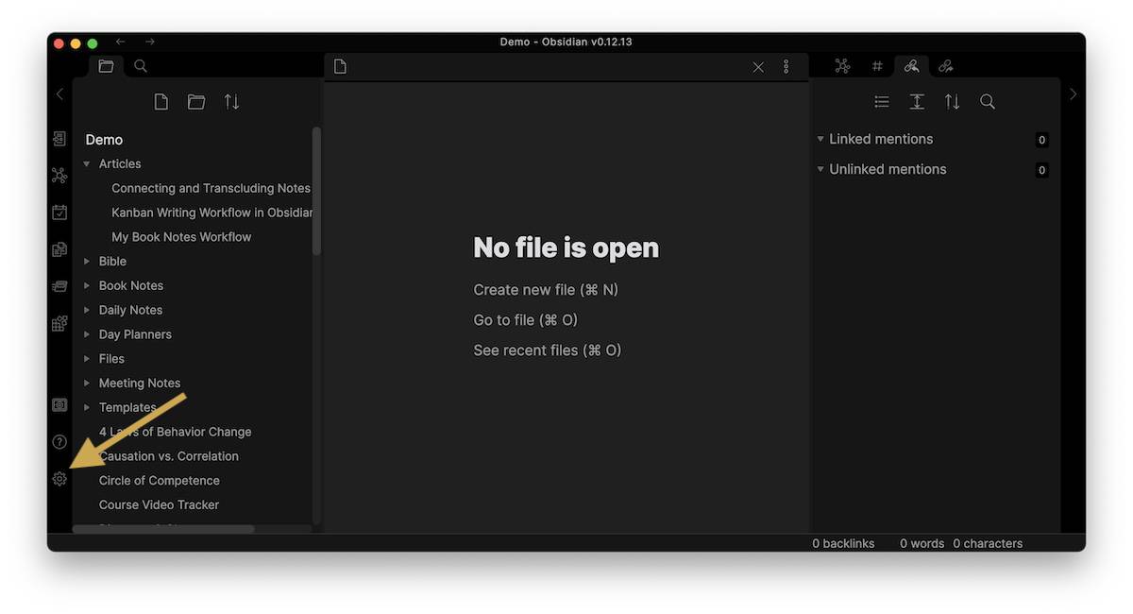The image size is (1133, 614).
Task: Open graph view from the left ribbon
Action: tap(59, 176)
